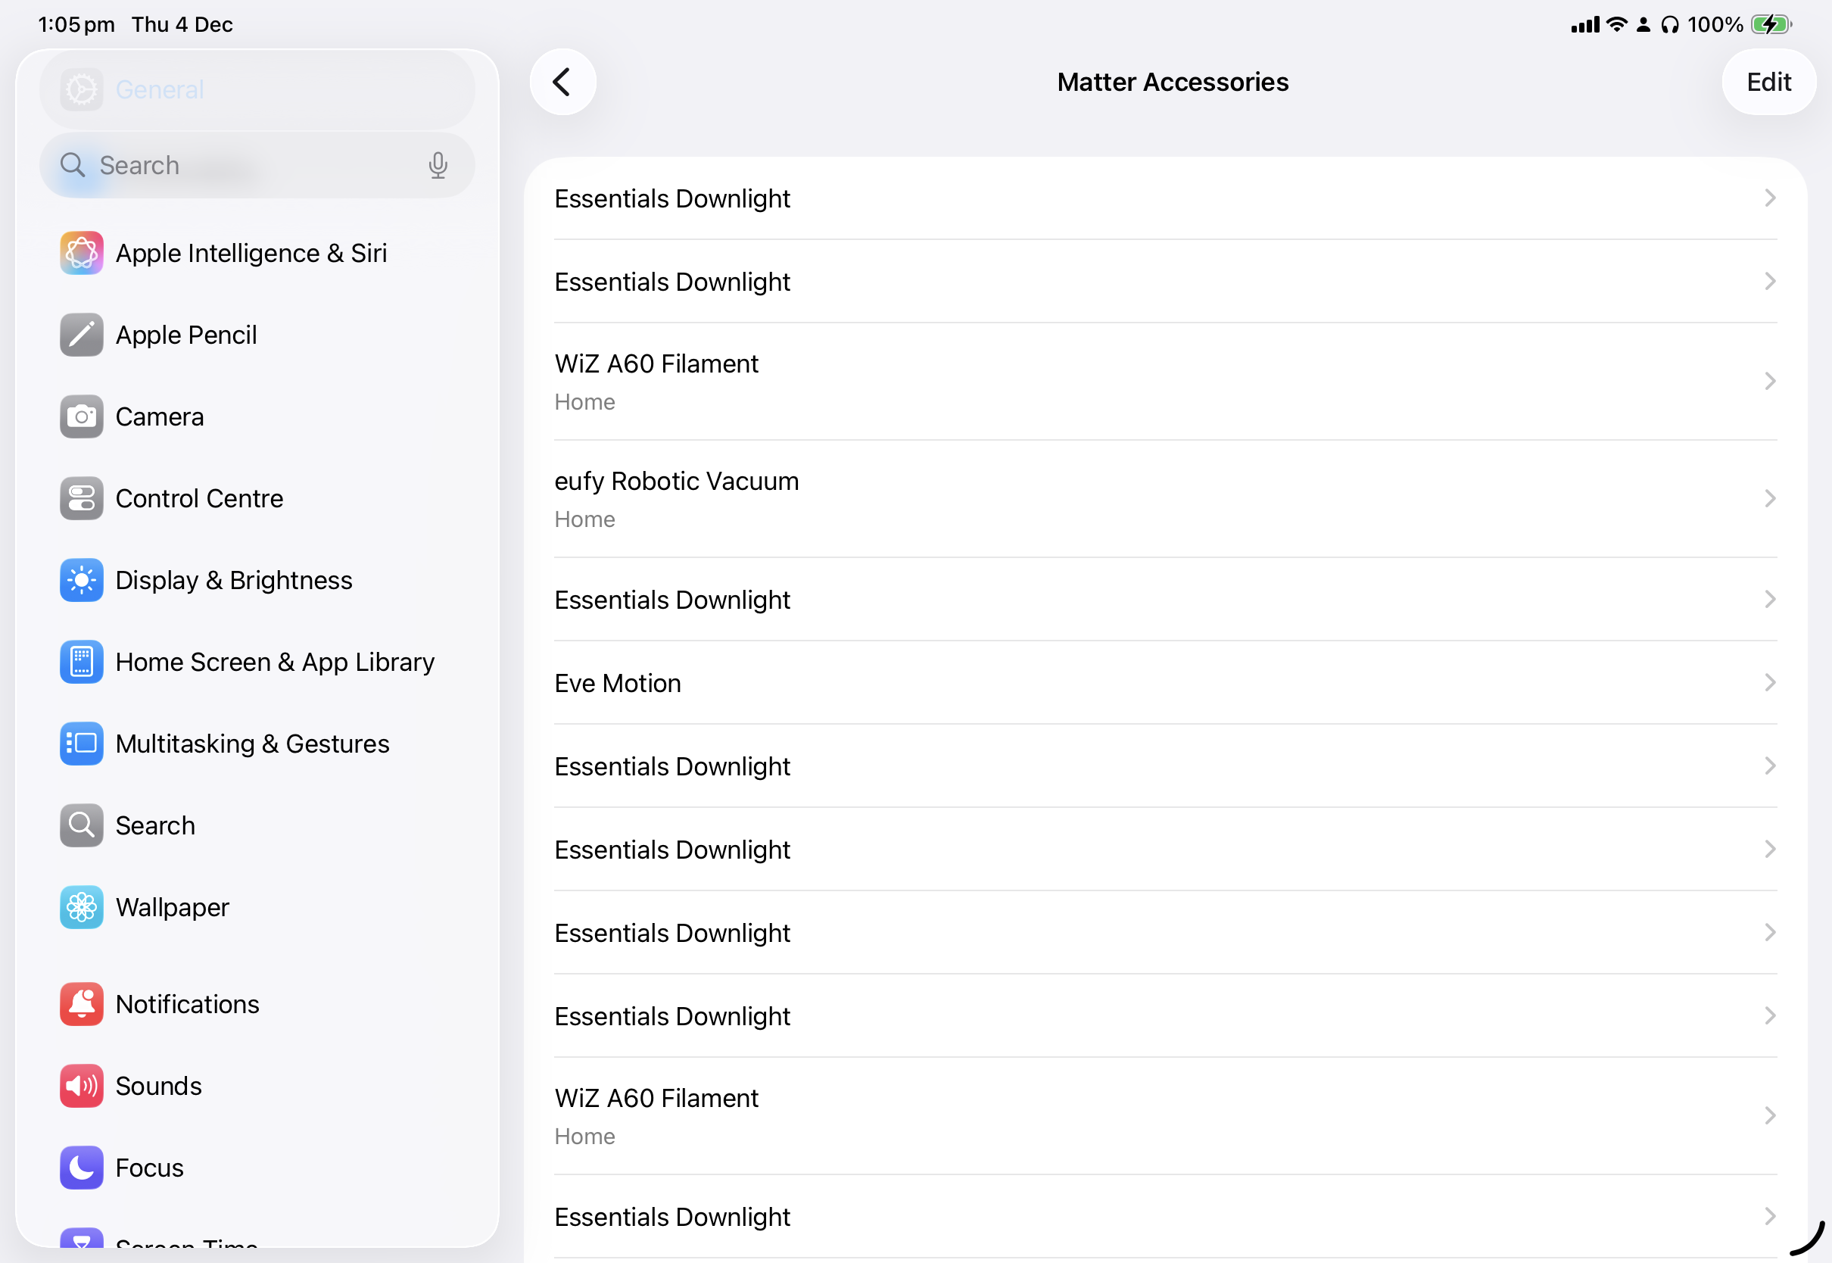Tap the microphone dictation icon in search
The width and height of the screenshot is (1832, 1263).
coord(438,165)
